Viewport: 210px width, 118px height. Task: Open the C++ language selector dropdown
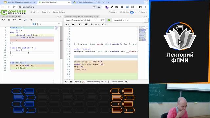[x=46, y=24]
